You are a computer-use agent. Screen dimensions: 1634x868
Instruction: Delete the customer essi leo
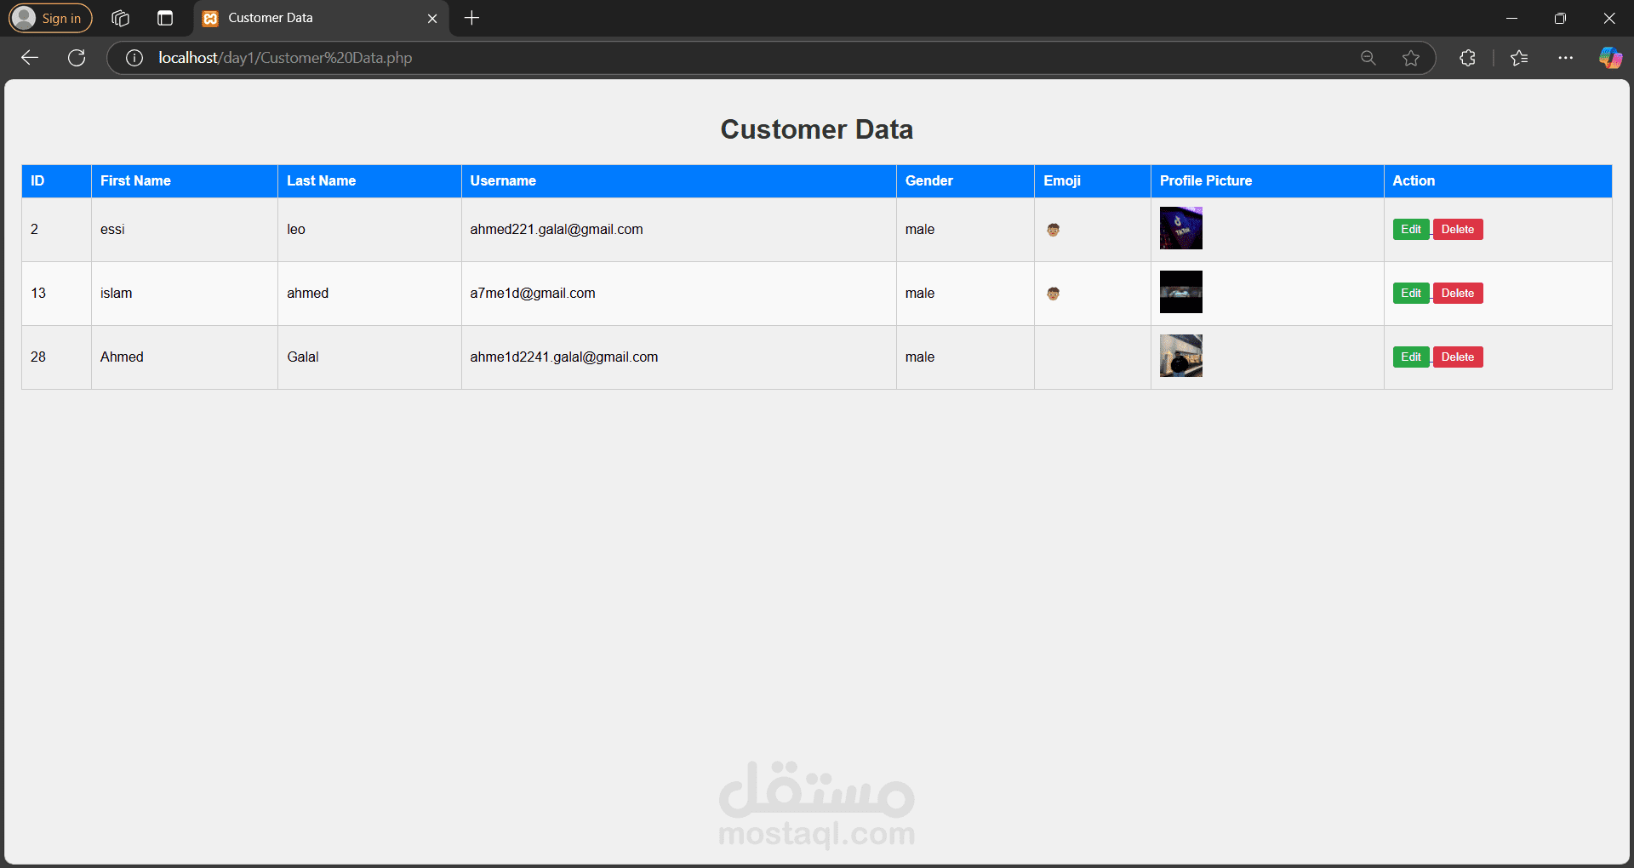tap(1458, 230)
